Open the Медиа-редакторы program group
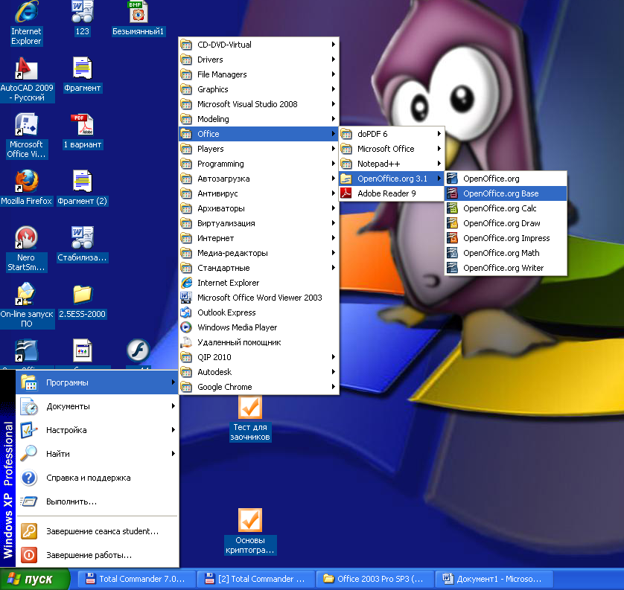The width and height of the screenshot is (624, 590). point(258,253)
